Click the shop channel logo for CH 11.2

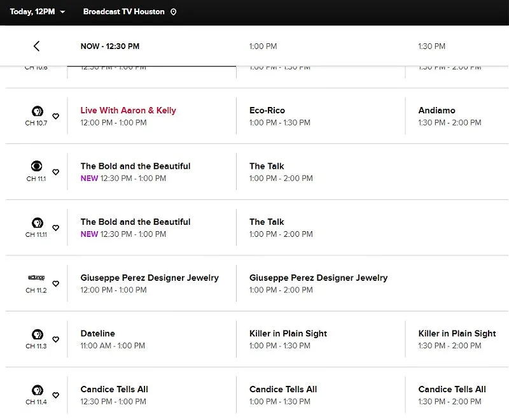pyautogui.click(x=36, y=278)
